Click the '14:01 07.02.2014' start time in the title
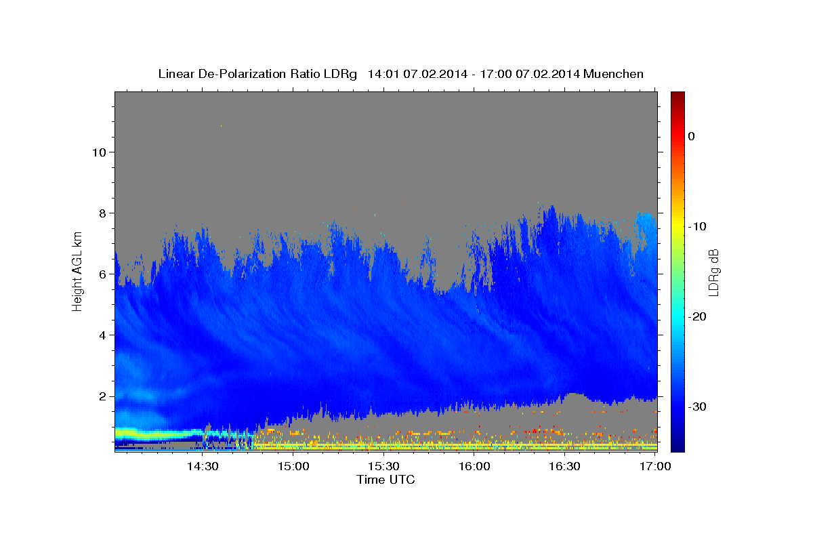 point(417,74)
